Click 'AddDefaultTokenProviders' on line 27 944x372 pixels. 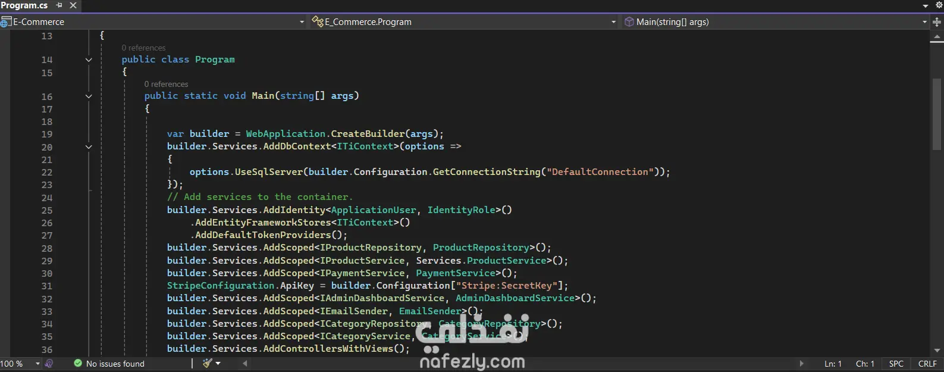(263, 235)
